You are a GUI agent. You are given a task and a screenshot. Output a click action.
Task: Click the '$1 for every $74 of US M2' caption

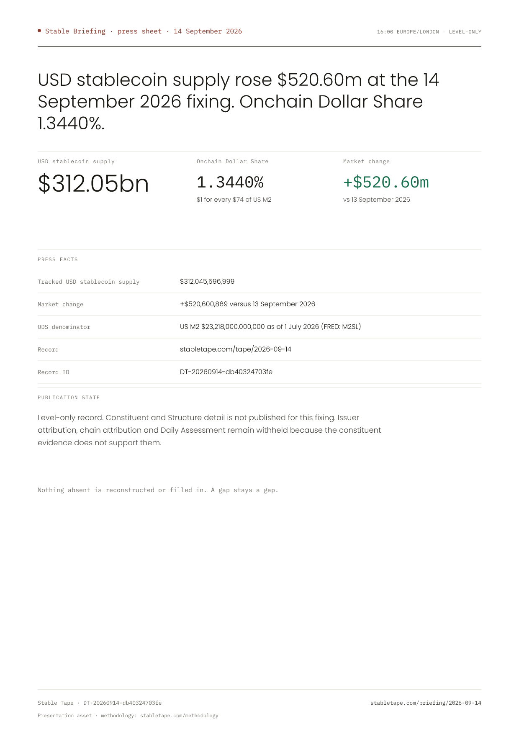point(234,200)
